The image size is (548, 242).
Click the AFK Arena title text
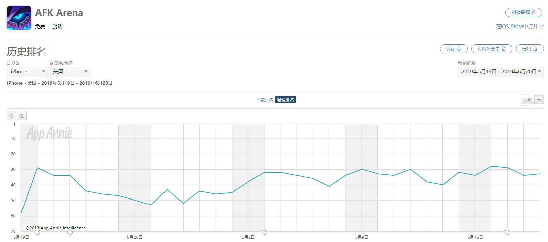[x=59, y=13]
